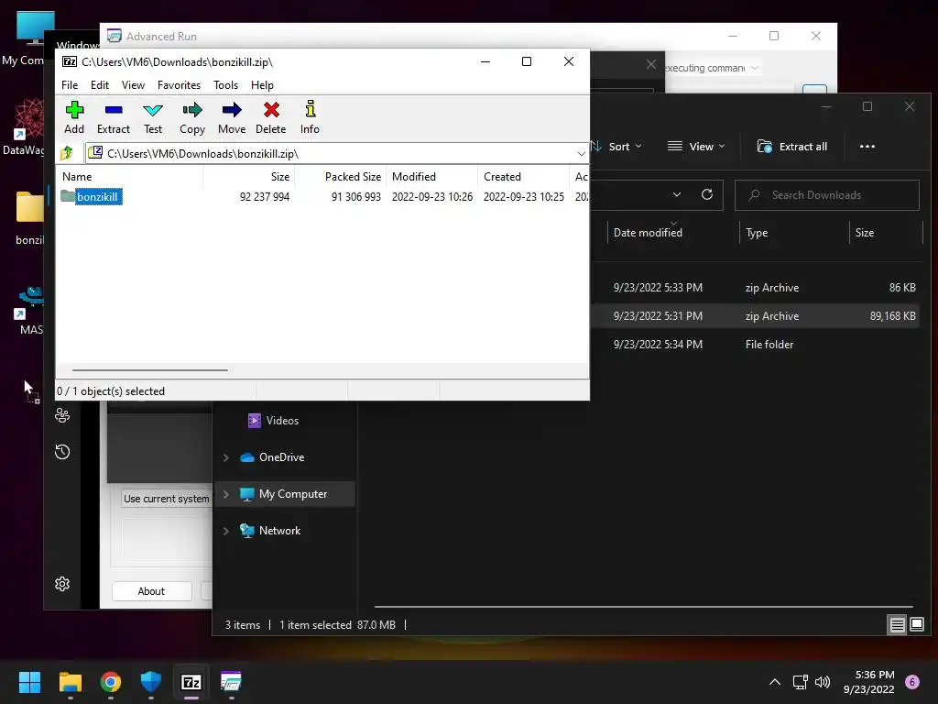Show hidden system tray icons

(x=775, y=682)
